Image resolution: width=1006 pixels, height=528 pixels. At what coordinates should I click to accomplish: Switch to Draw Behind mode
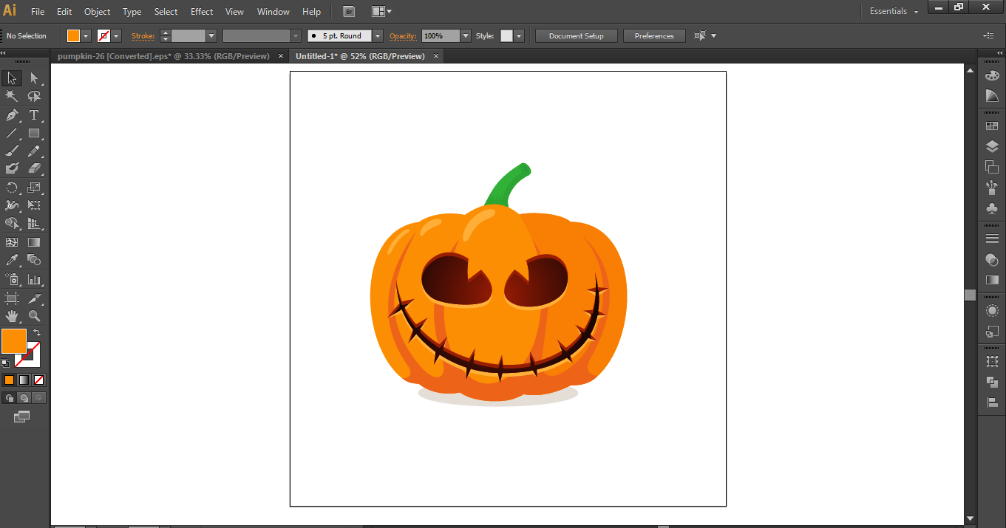pos(24,398)
